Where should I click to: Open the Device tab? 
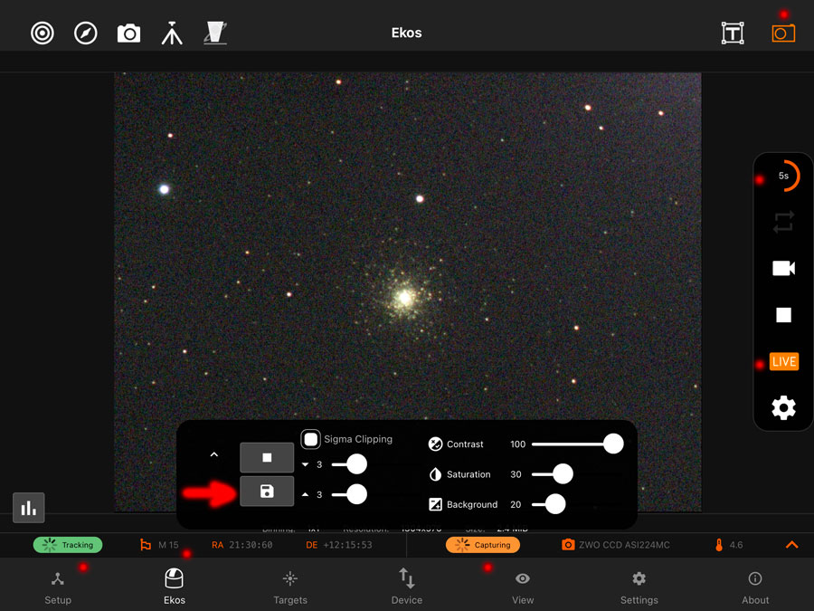(x=406, y=587)
